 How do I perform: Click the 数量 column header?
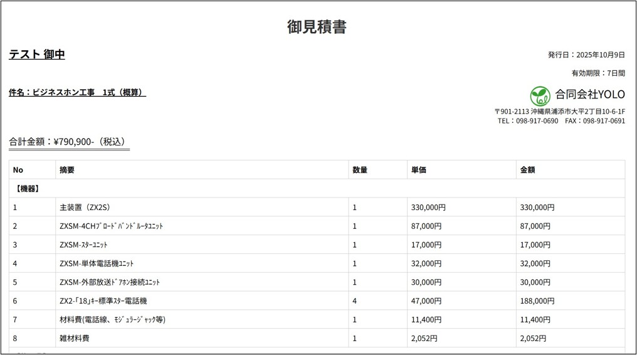(x=360, y=170)
